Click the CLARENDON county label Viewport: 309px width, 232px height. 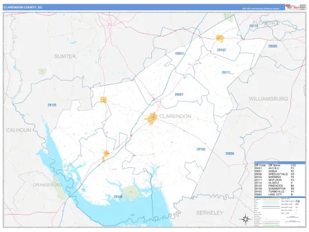[x=175, y=116]
